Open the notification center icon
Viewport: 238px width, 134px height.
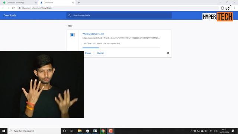[233, 131]
